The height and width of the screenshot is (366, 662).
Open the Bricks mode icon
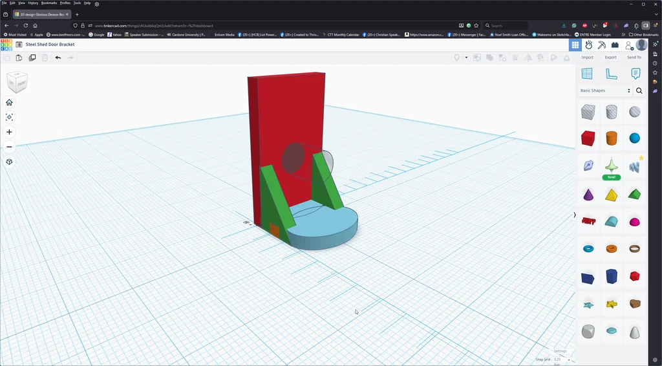(615, 45)
